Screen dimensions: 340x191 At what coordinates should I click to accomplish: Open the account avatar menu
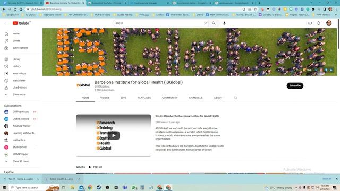[329, 23]
